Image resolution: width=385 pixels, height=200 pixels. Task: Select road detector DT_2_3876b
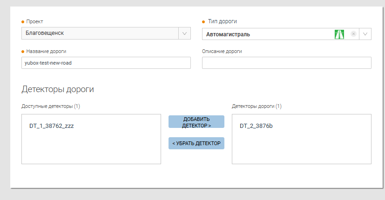tap(256, 126)
